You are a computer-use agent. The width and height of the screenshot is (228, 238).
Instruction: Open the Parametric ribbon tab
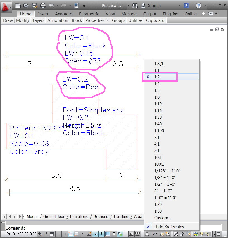(x=89, y=14)
